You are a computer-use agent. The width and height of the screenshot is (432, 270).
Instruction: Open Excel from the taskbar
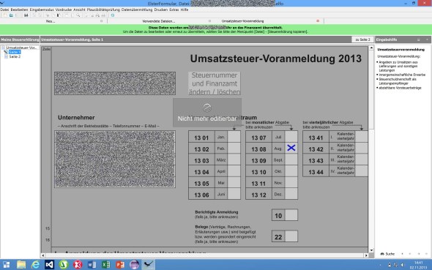pos(105,265)
